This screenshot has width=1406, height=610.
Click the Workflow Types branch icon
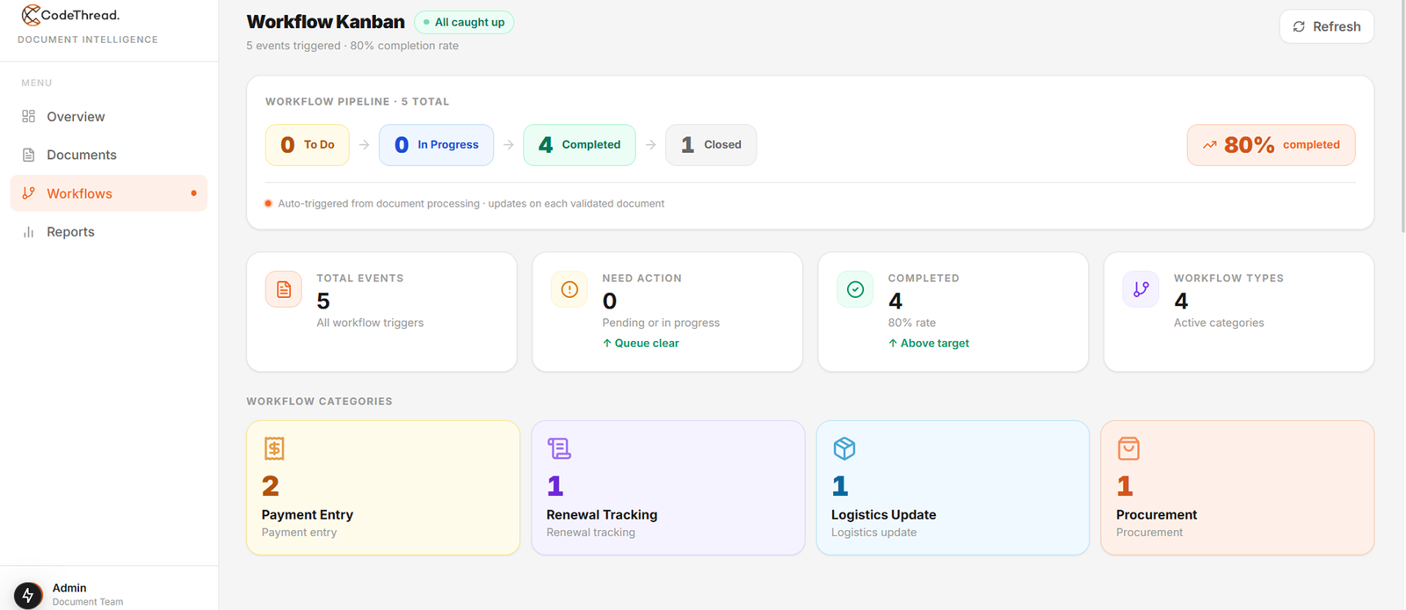pos(1141,289)
